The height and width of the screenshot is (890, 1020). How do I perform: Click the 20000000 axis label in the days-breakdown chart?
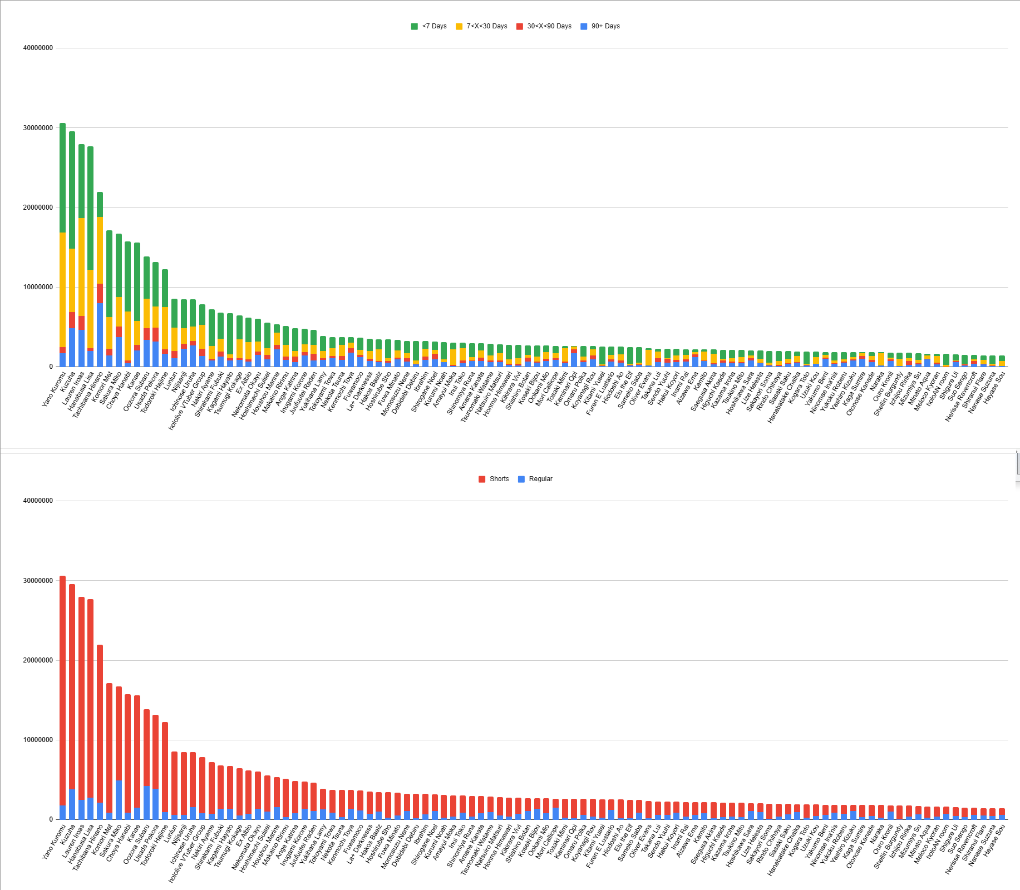pyautogui.click(x=38, y=207)
